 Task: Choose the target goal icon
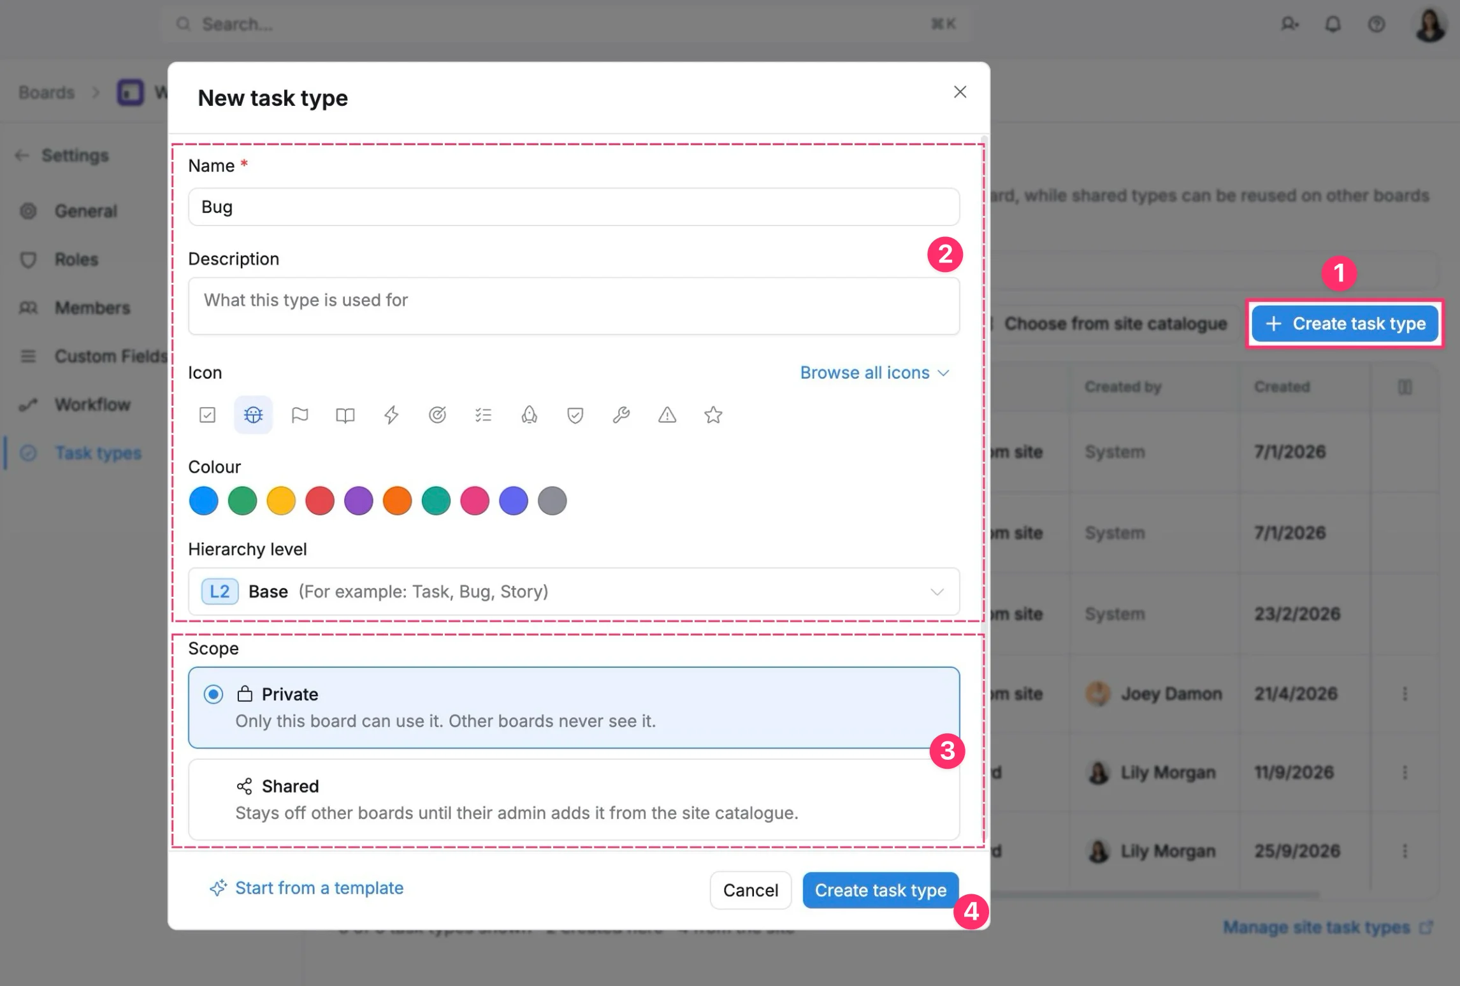click(x=437, y=415)
